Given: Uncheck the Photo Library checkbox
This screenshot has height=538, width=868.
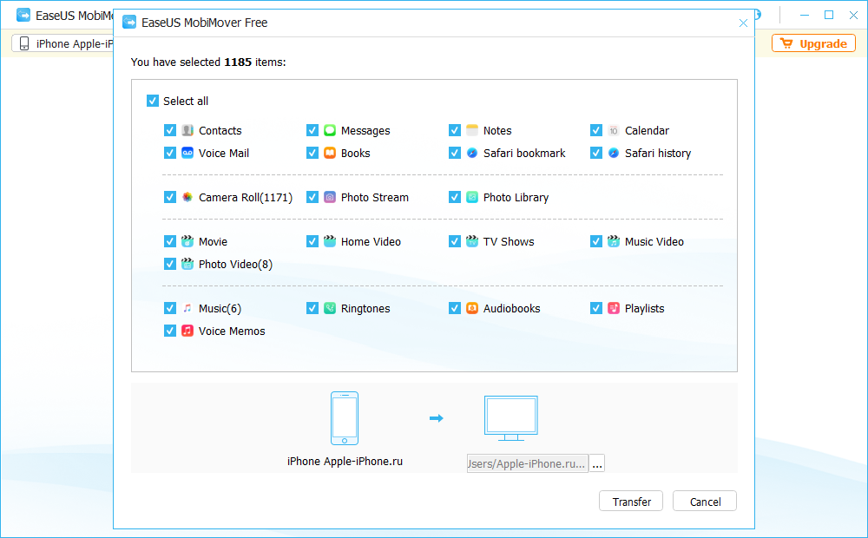Looking at the screenshot, I should [x=455, y=197].
